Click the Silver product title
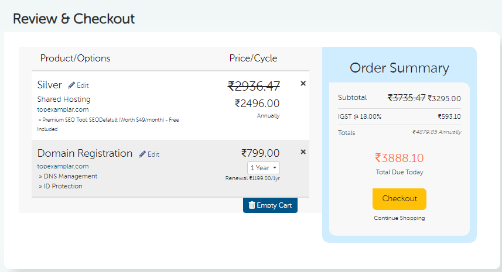The height and width of the screenshot is (272, 502). 49,85
